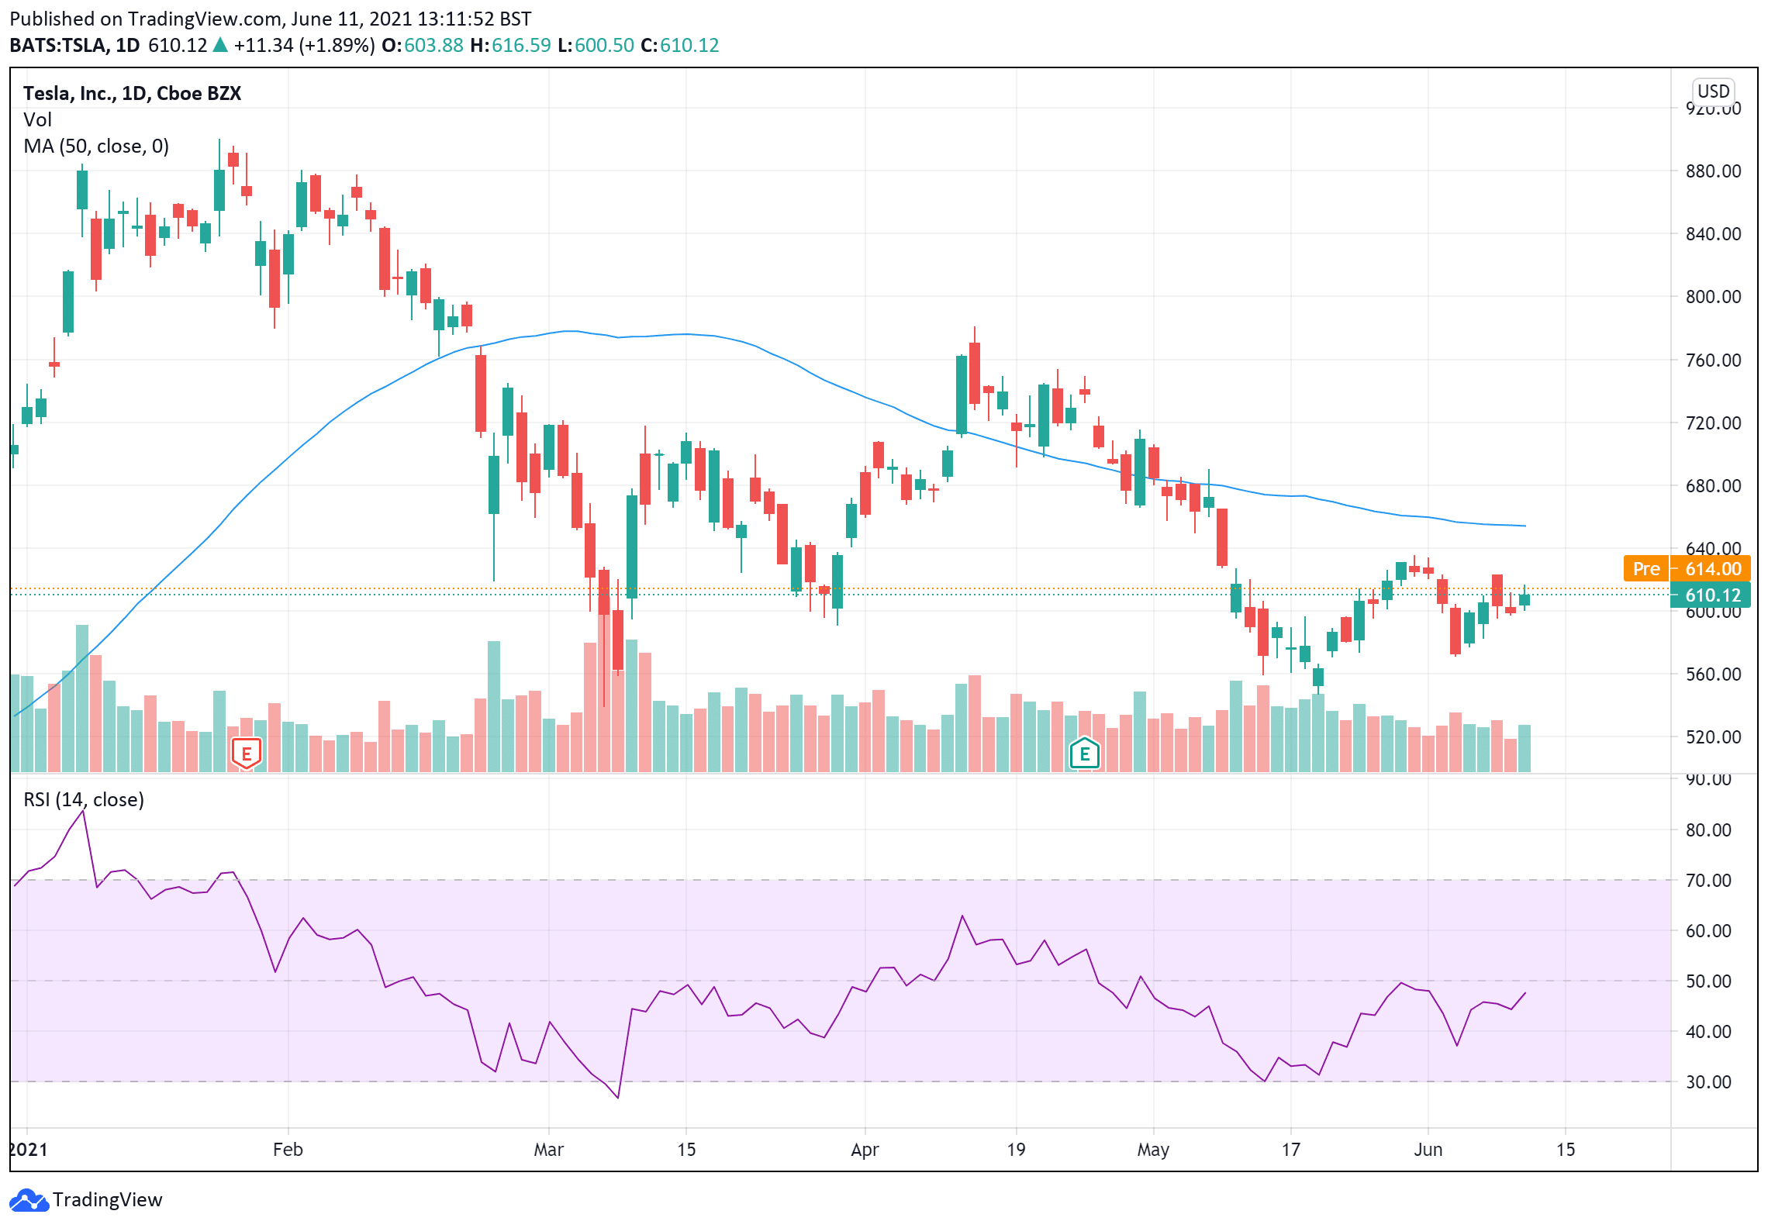Screen dimensions: 1768x1228
Task: Click the 840.00 price axis label
Action: [x=1713, y=233]
